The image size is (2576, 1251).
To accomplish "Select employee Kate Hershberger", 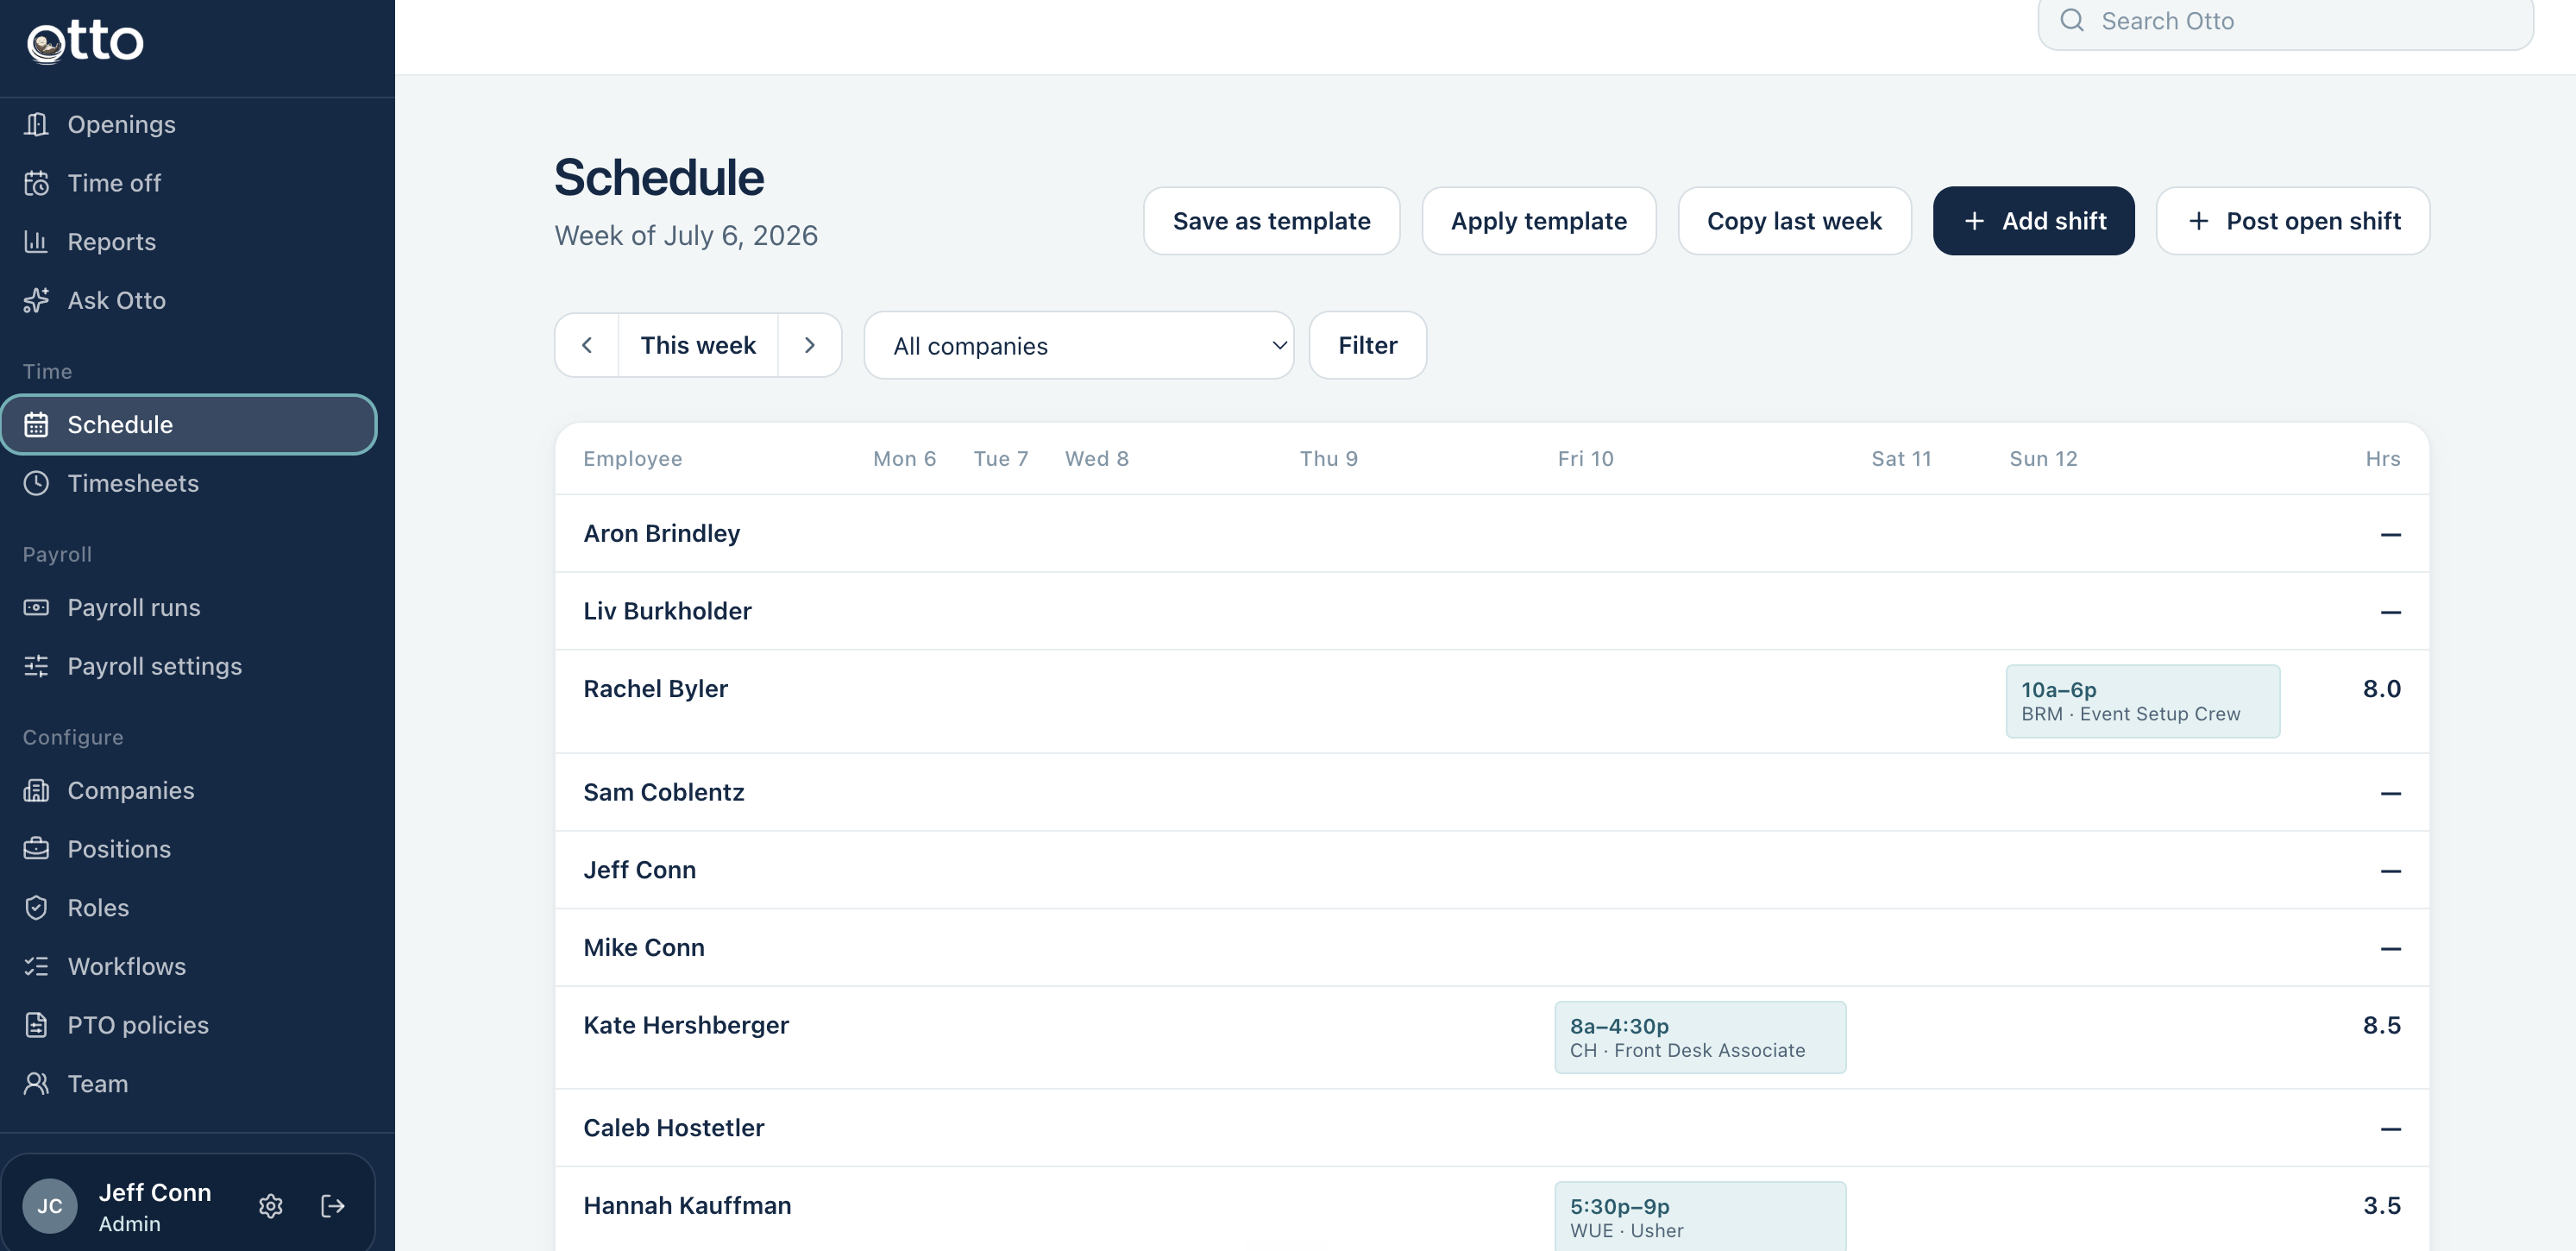I will click(x=685, y=1025).
